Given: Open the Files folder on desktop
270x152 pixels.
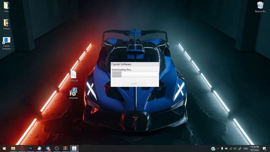Looking at the screenshot, I should coord(6,7).
